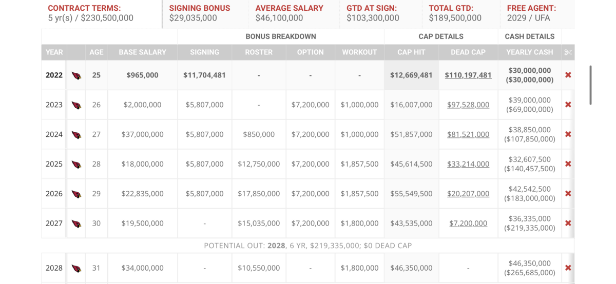Click the YEARLY CASH column header
Screen dimensions: 616x284
coord(530,52)
